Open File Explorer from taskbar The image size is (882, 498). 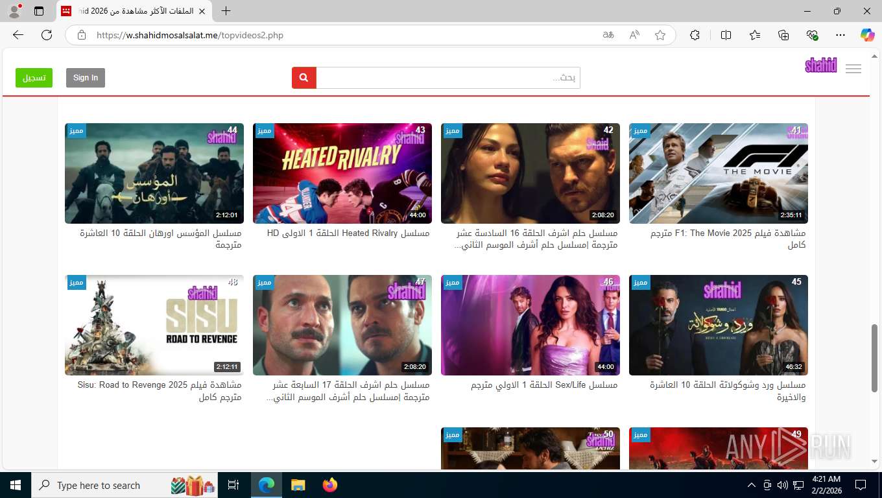click(298, 485)
